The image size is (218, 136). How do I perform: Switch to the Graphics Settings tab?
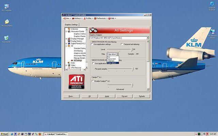click(71, 24)
